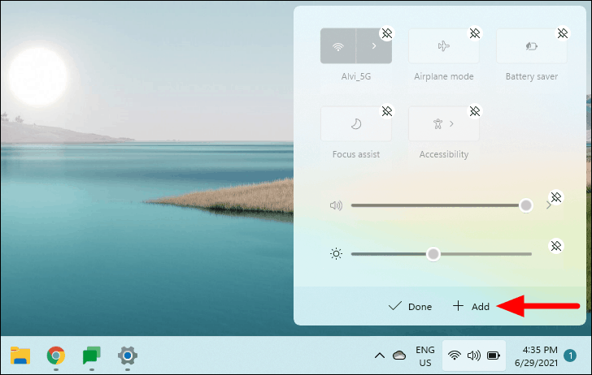Click the brightness sun icon

pos(336,253)
